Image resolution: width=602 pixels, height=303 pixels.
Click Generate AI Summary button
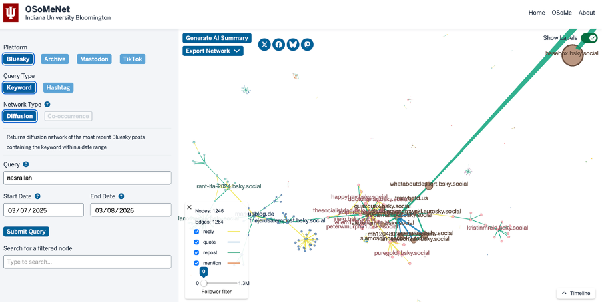tap(217, 38)
